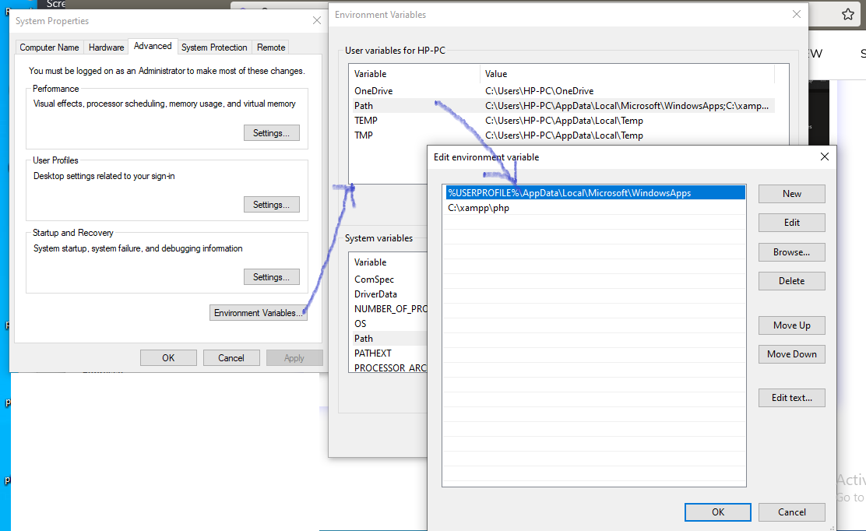Click the New button
This screenshot has width=866, height=531.
click(791, 194)
